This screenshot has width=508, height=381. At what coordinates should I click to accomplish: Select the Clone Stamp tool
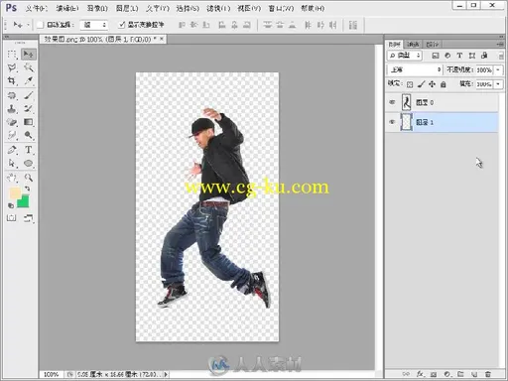click(12, 109)
